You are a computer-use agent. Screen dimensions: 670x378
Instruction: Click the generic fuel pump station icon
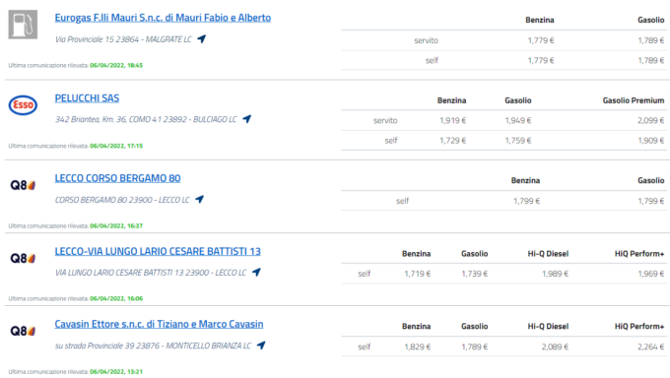[x=23, y=25]
